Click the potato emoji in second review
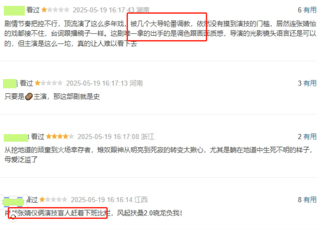 [x=29, y=97]
